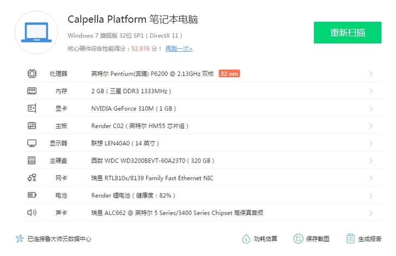Expand the 声卡 row chevron
Screen dimensions: 396x256
click(371, 213)
